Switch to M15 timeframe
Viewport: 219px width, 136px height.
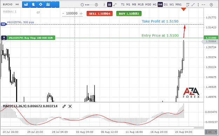point(141,5)
